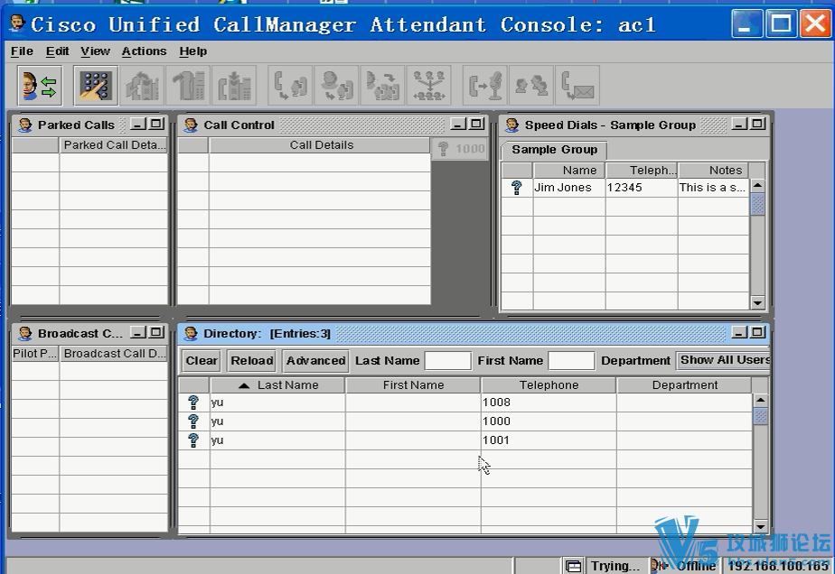Click the Call Control panel title icon
835x574 pixels.
click(191, 125)
